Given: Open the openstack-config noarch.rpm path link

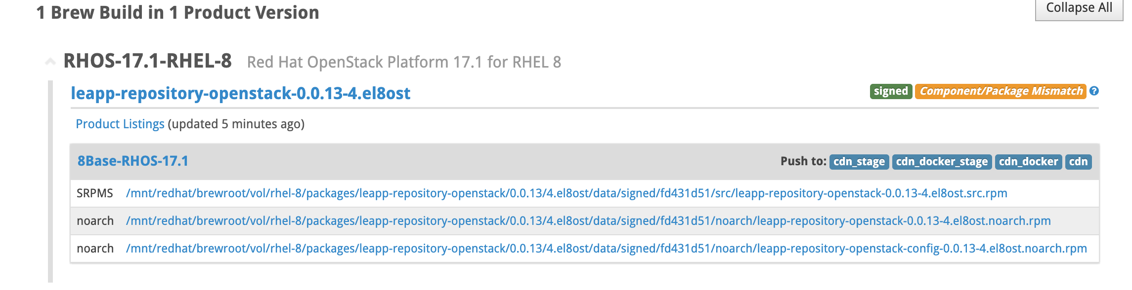Looking at the screenshot, I should pyautogui.click(x=606, y=249).
